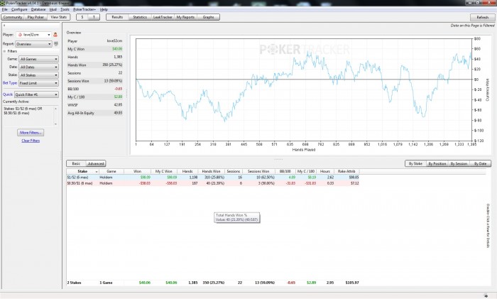Viewport: 497px width, 299px height.
Task: Open the File menu
Action: point(4,9)
